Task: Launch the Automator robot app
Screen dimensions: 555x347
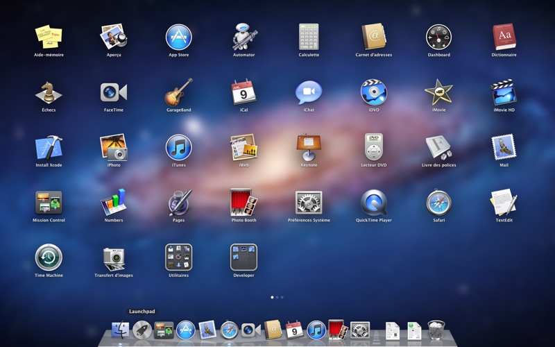Action: pyautogui.click(x=244, y=37)
